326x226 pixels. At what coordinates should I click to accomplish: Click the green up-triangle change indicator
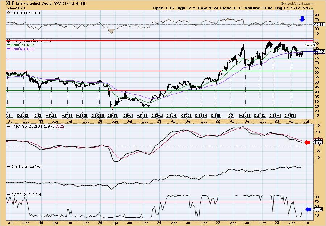click(312, 8)
